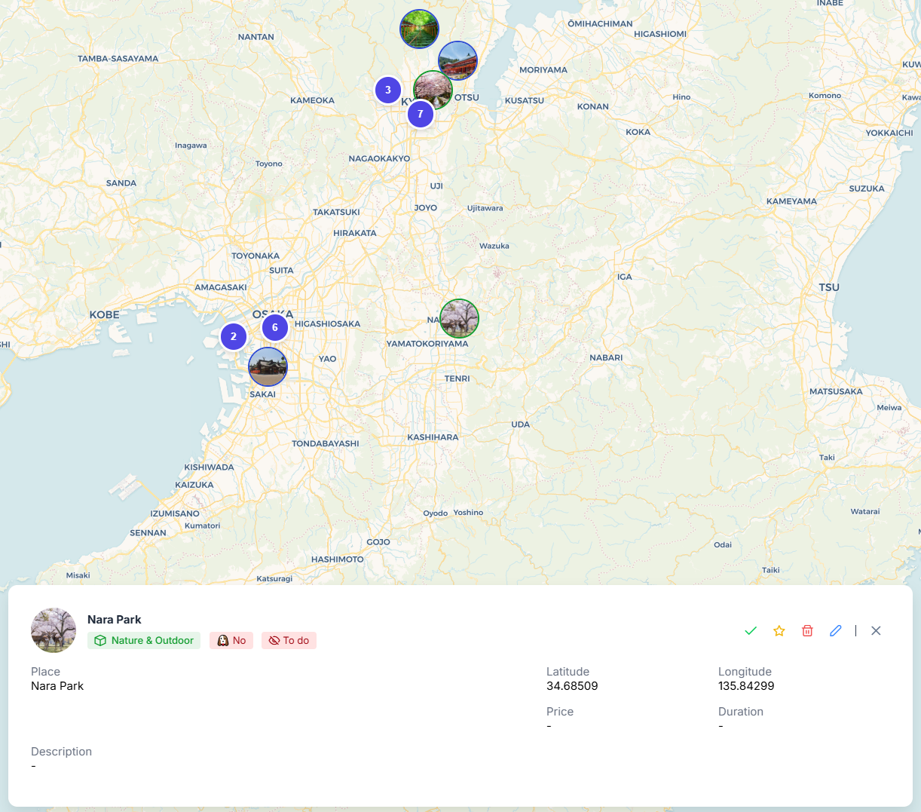
Task: Mark Nara Park as done with checkmark icon
Action: (x=751, y=631)
